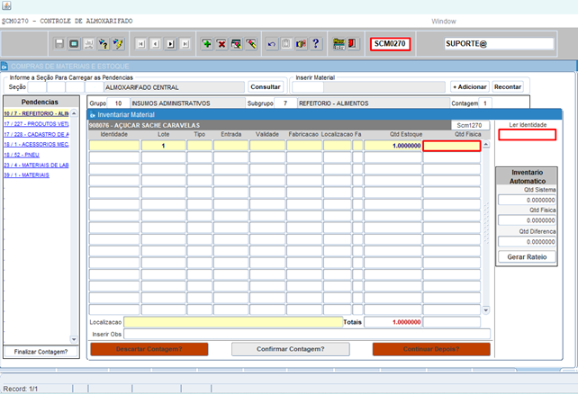Click Finalizar Contagem? button
Viewport: 578px width, 394px height.
pyautogui.click(x=41, y=352)
